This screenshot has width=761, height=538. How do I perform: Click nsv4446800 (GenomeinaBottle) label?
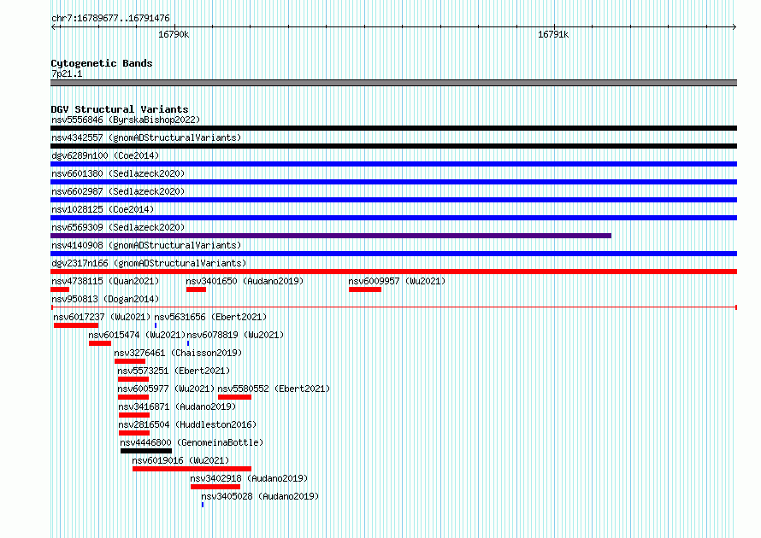click(x=192, y=442)
